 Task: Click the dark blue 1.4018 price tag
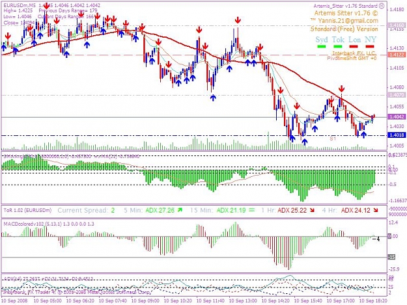tap(397, 135)
